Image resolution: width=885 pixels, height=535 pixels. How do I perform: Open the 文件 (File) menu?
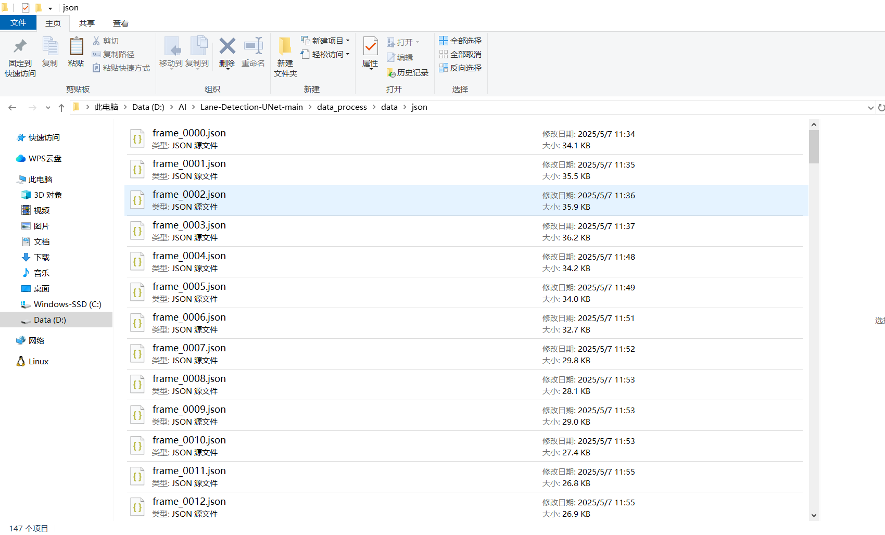coord(18,23)
